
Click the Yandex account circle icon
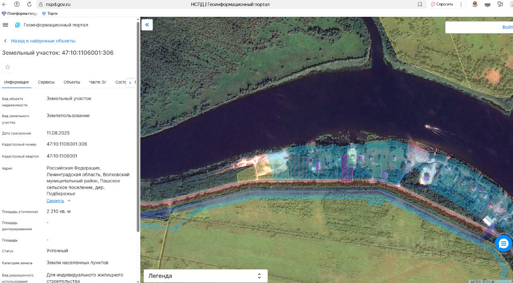pos(17,4)
